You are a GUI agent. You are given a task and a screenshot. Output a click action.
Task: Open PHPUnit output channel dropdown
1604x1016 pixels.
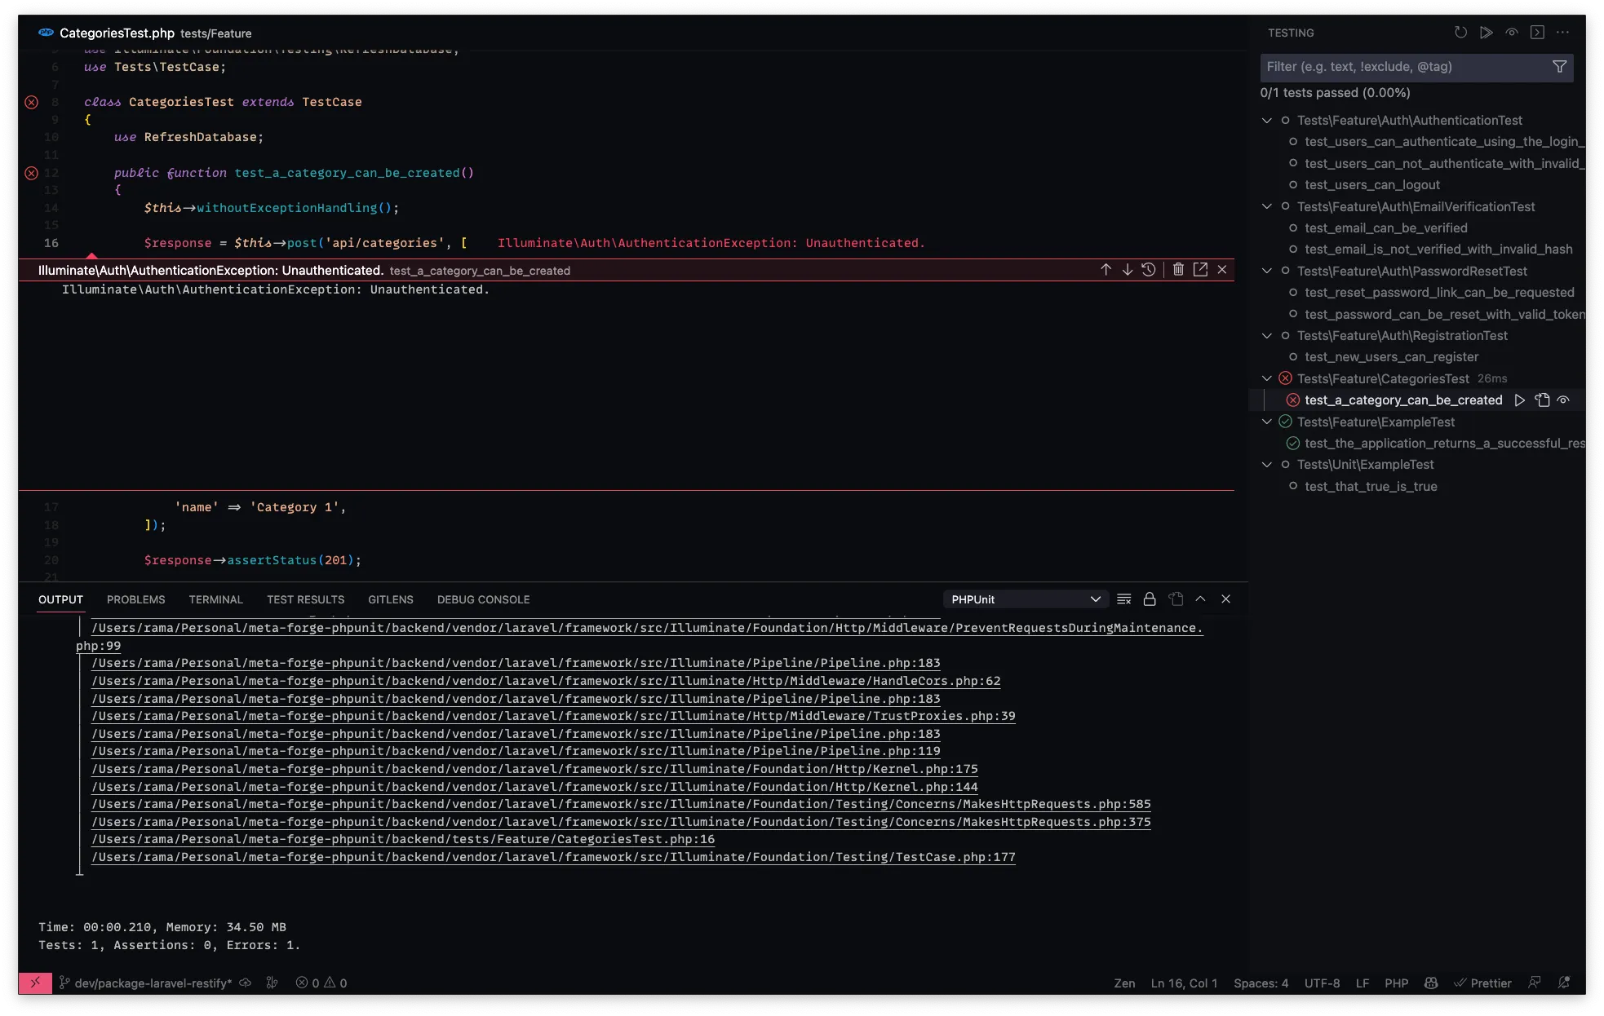click(1026, 599)
